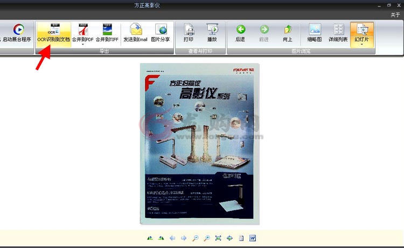Click the 打印 print button
Viewport: 404px width, 248px height.
(x=189, y=32)
